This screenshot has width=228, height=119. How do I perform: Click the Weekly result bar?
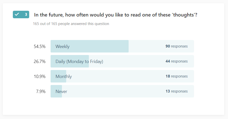(x=122, y=46)
